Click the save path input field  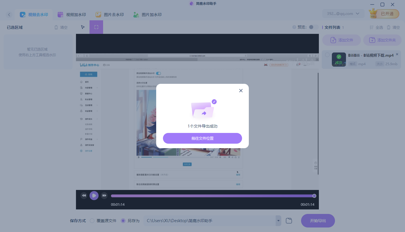pyautogui.click(x=210, y=221)
